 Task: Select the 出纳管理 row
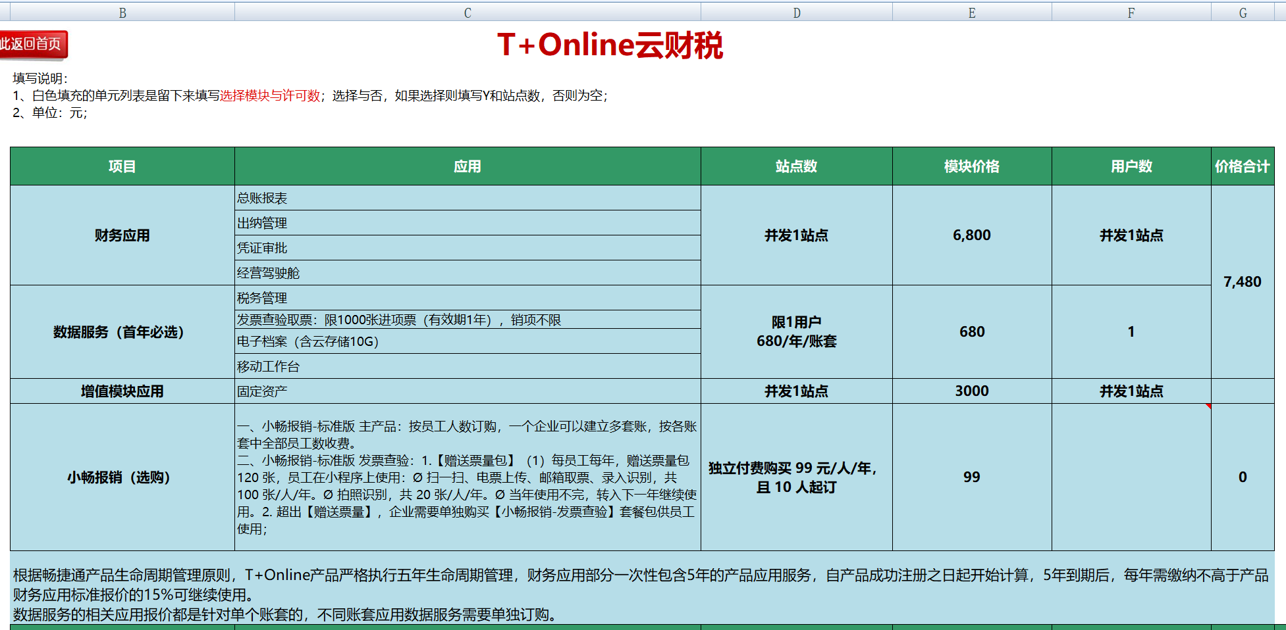(468, 223)
